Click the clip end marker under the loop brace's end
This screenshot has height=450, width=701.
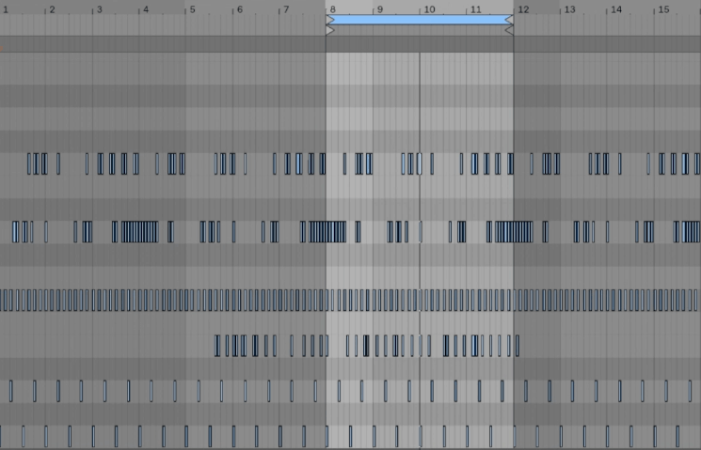click(x=509, y=30)
